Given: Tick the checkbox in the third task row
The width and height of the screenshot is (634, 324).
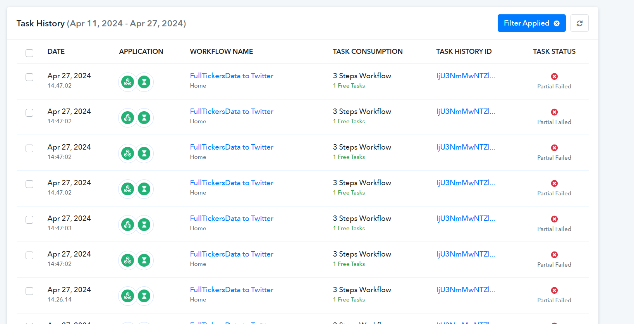Looking at the screenshot, I should 29,148.
